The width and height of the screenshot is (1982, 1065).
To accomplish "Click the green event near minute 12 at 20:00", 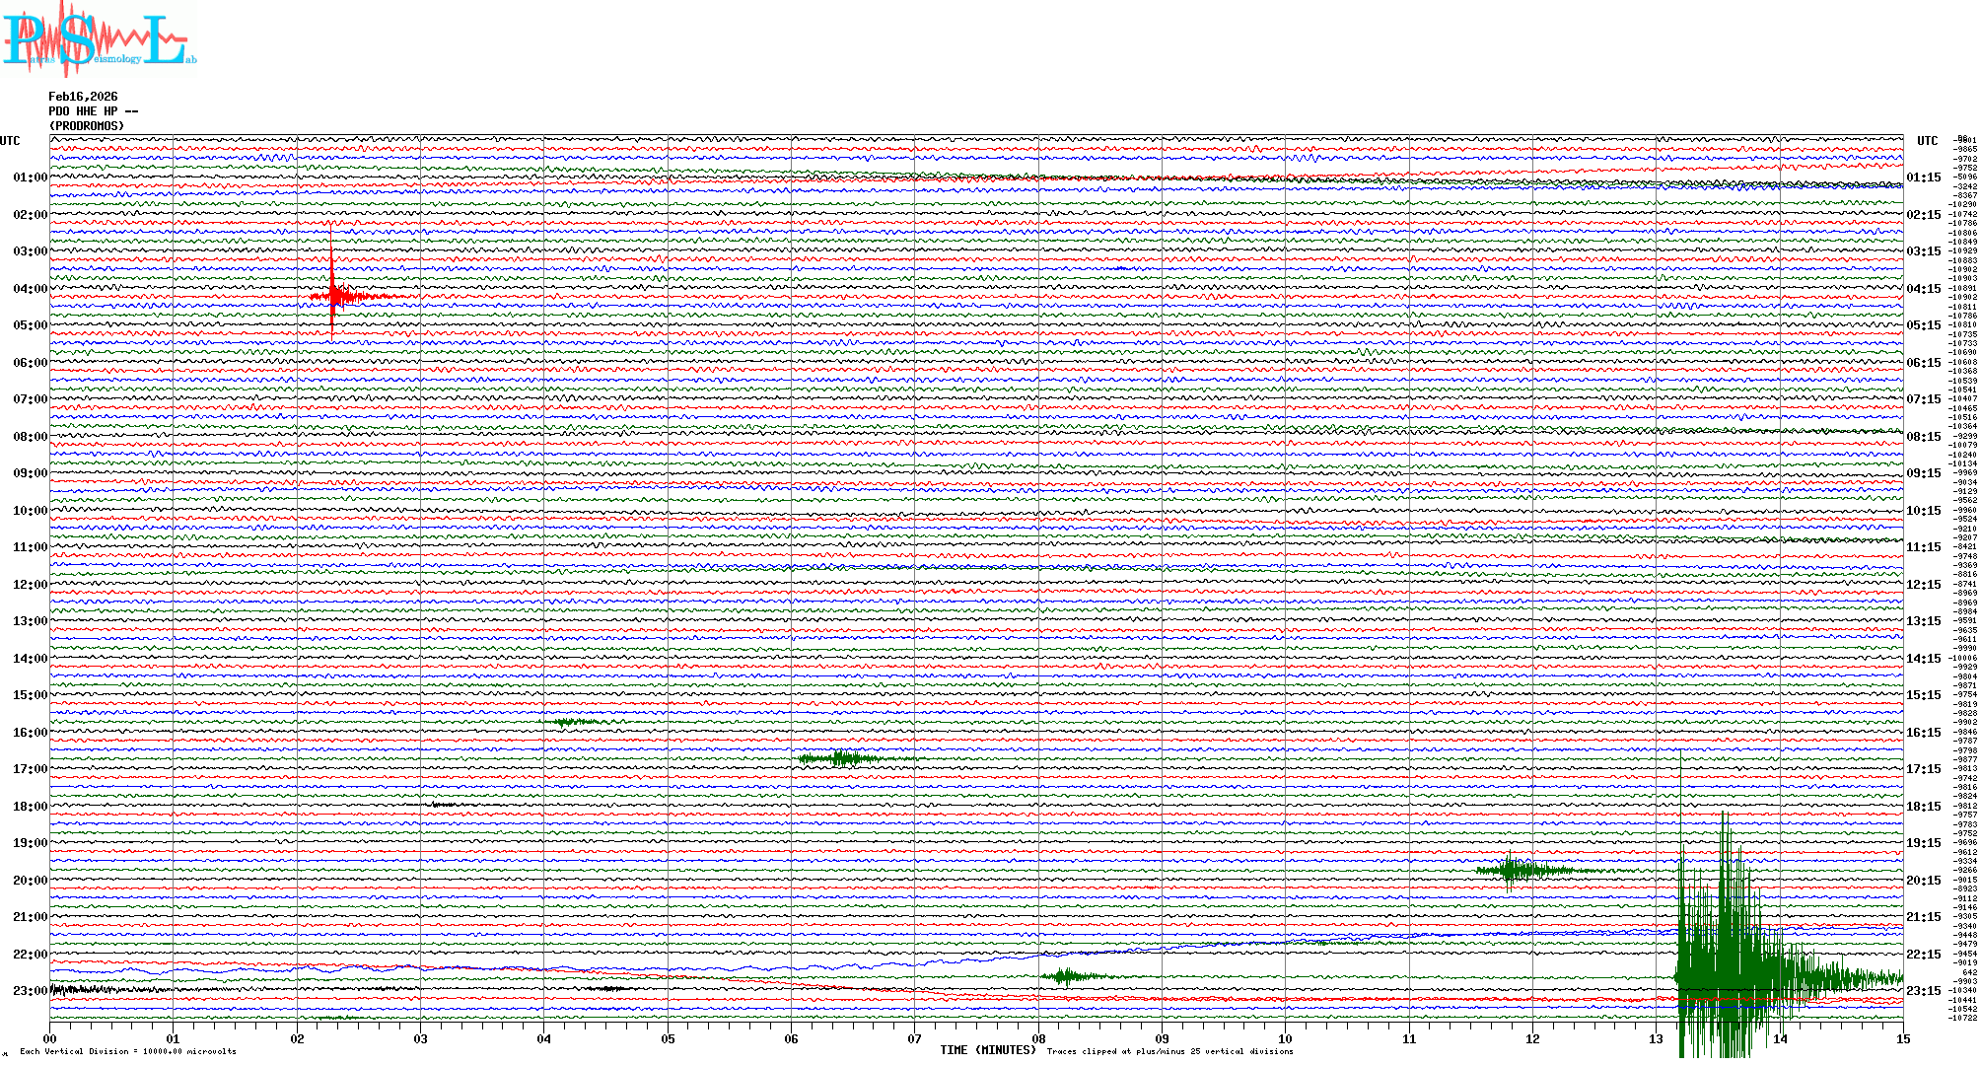I will coord(1511,870).
